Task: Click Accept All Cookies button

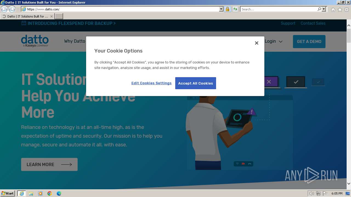Action: (196, 83)
